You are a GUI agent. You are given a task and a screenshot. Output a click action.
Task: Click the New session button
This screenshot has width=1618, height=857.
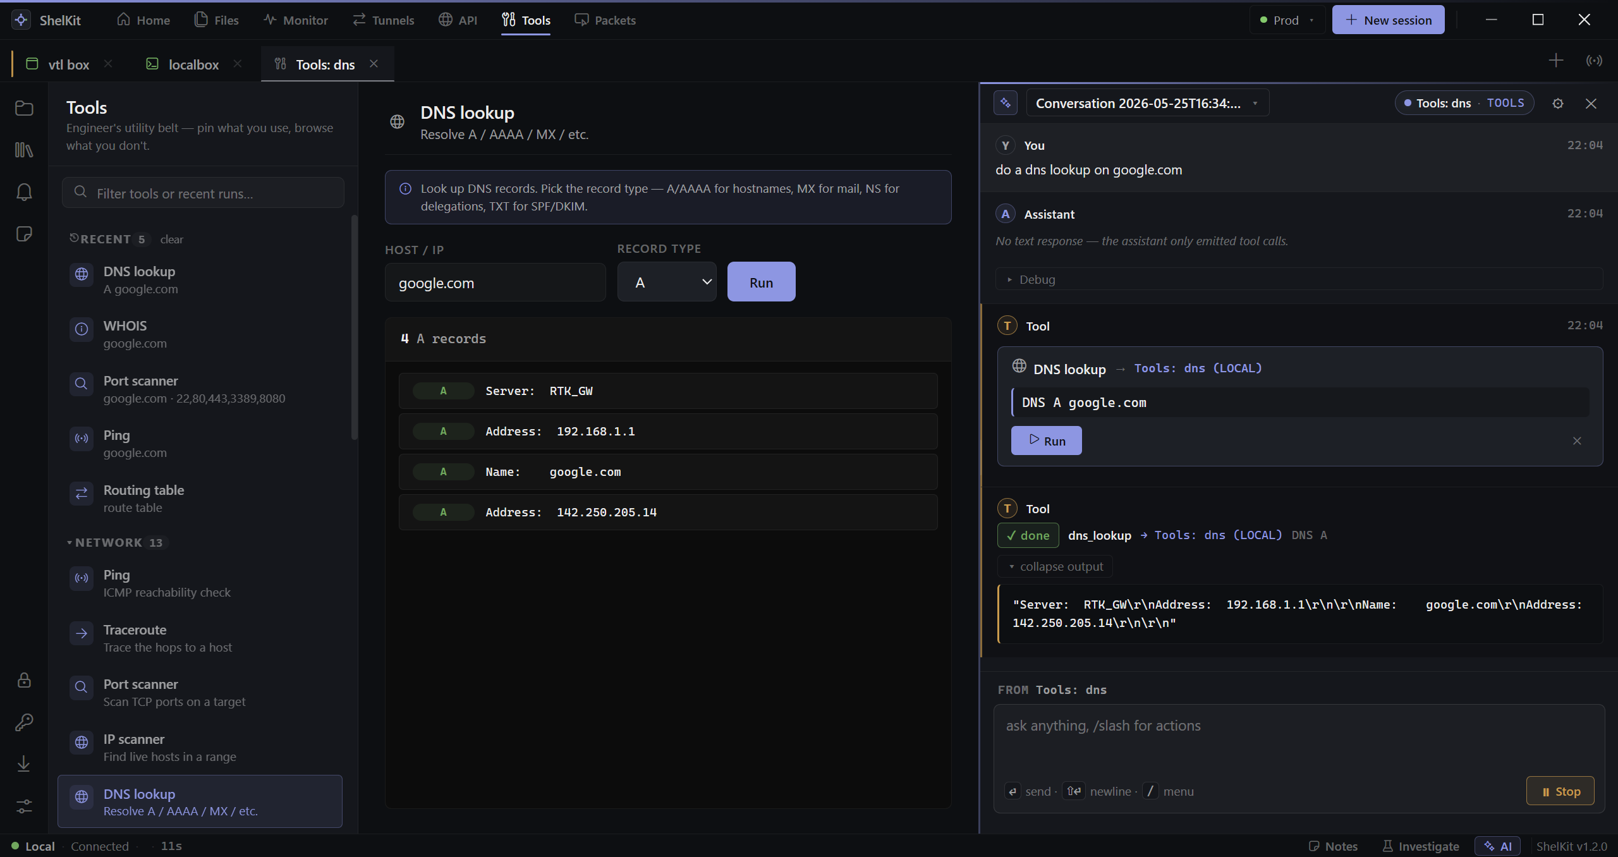[1388, 20]
